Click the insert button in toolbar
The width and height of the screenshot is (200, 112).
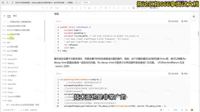pyautogui.click(x=144, y=8)
